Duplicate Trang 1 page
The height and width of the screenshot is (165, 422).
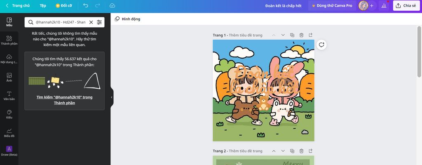[x=292, y=35]
